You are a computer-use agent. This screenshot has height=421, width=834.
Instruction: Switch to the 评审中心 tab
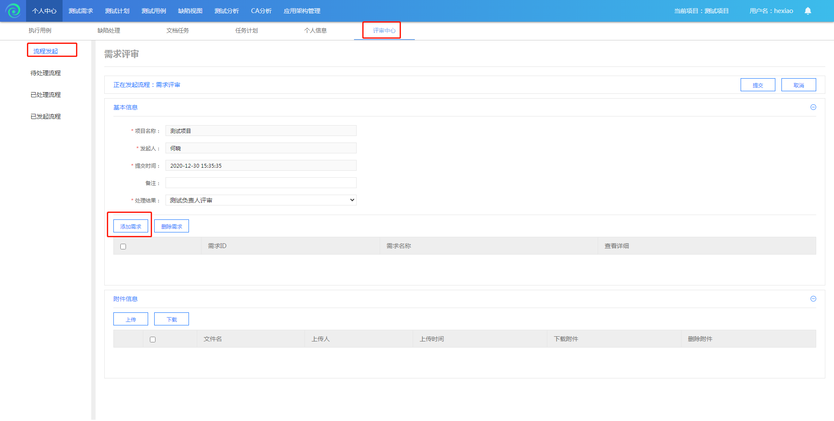(x=384, y=30)
